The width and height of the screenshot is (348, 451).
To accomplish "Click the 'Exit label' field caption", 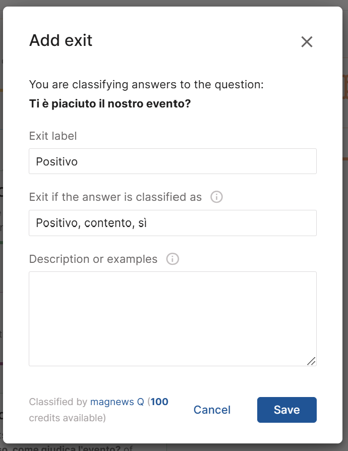I will [53, 136].
